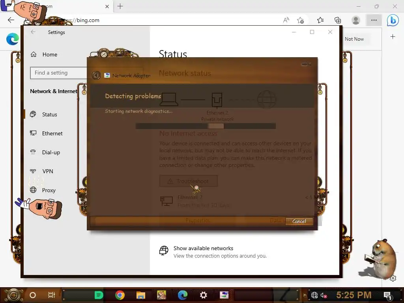Open the Bing chat sidebar button
This screenshot has height=303, width=404.
tap(393, 20)
